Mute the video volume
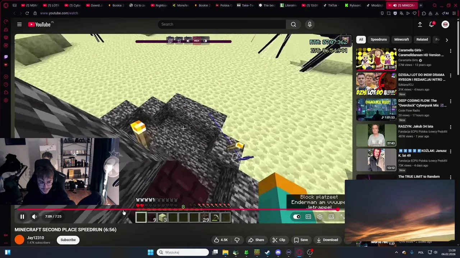460x258 pixels. click(x=34, y=216)
